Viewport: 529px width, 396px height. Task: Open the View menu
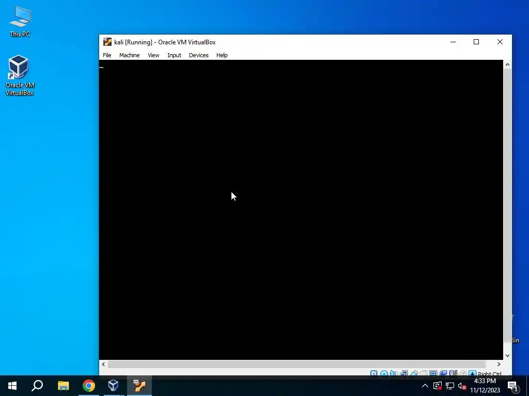153,55
